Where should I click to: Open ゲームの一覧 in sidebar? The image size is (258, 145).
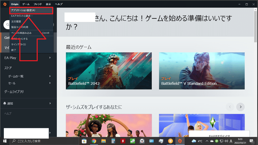16,76
